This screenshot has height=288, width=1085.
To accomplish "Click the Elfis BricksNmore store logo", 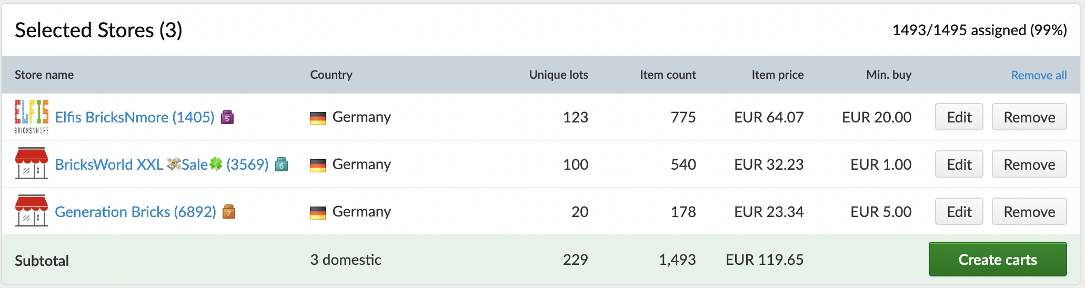I will [x=32, y=117].
